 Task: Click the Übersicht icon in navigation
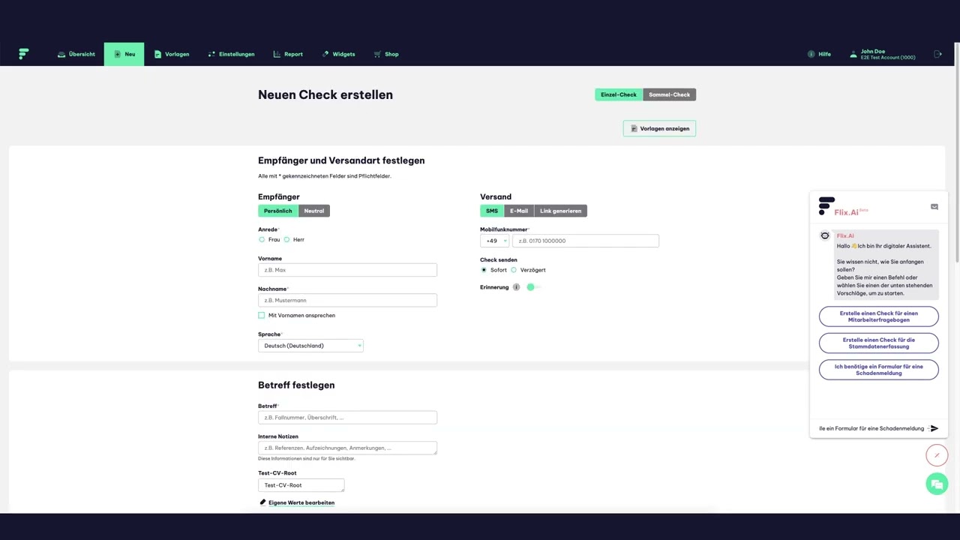tap(61, 54)
